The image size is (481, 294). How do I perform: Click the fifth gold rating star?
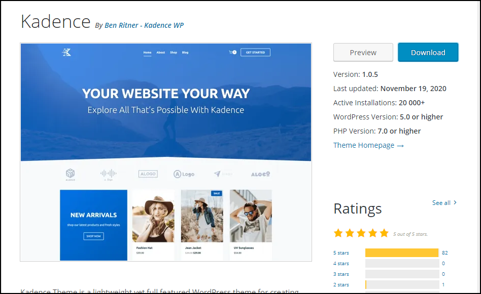point(384,233)
